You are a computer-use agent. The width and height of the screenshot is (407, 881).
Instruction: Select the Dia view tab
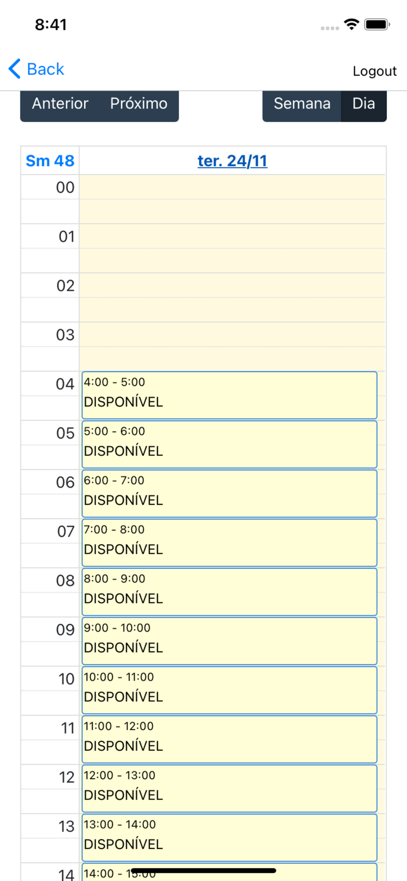pos(363,104)
